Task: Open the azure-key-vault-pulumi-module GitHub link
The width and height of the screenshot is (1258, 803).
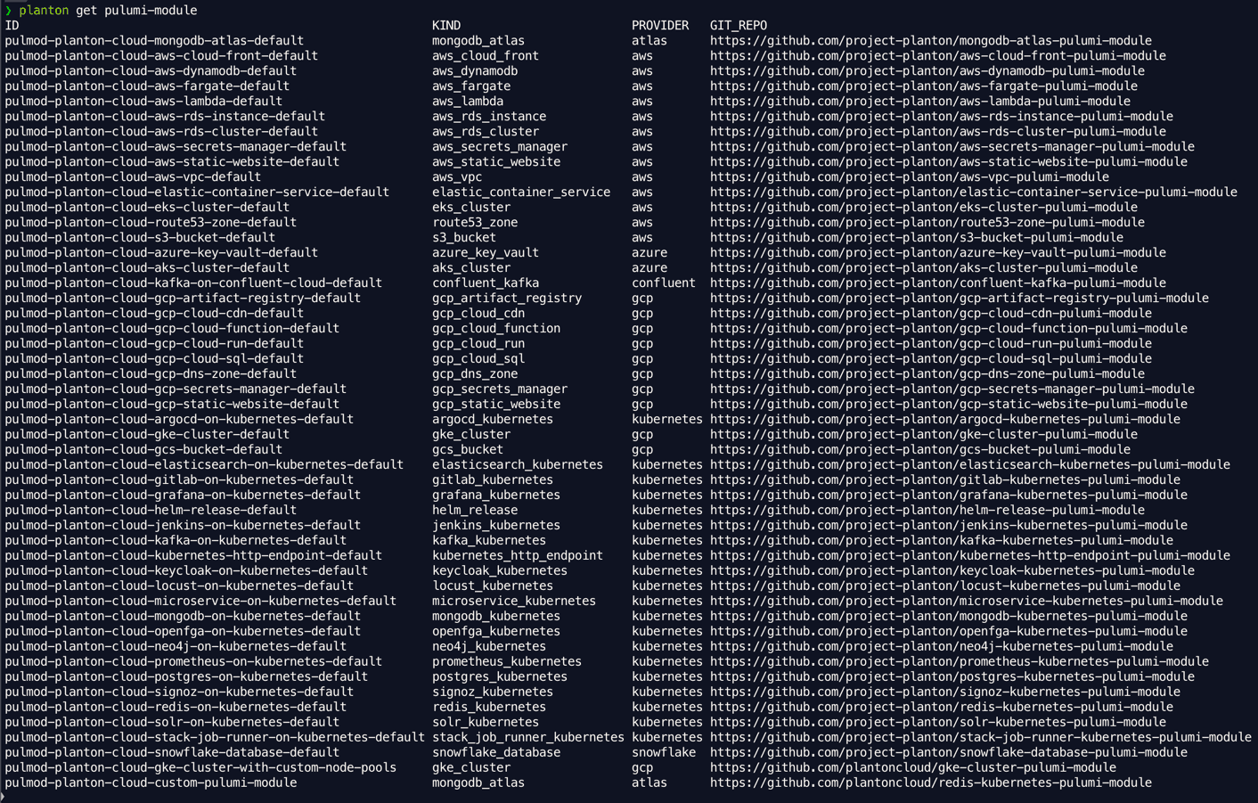Action: 938,252
